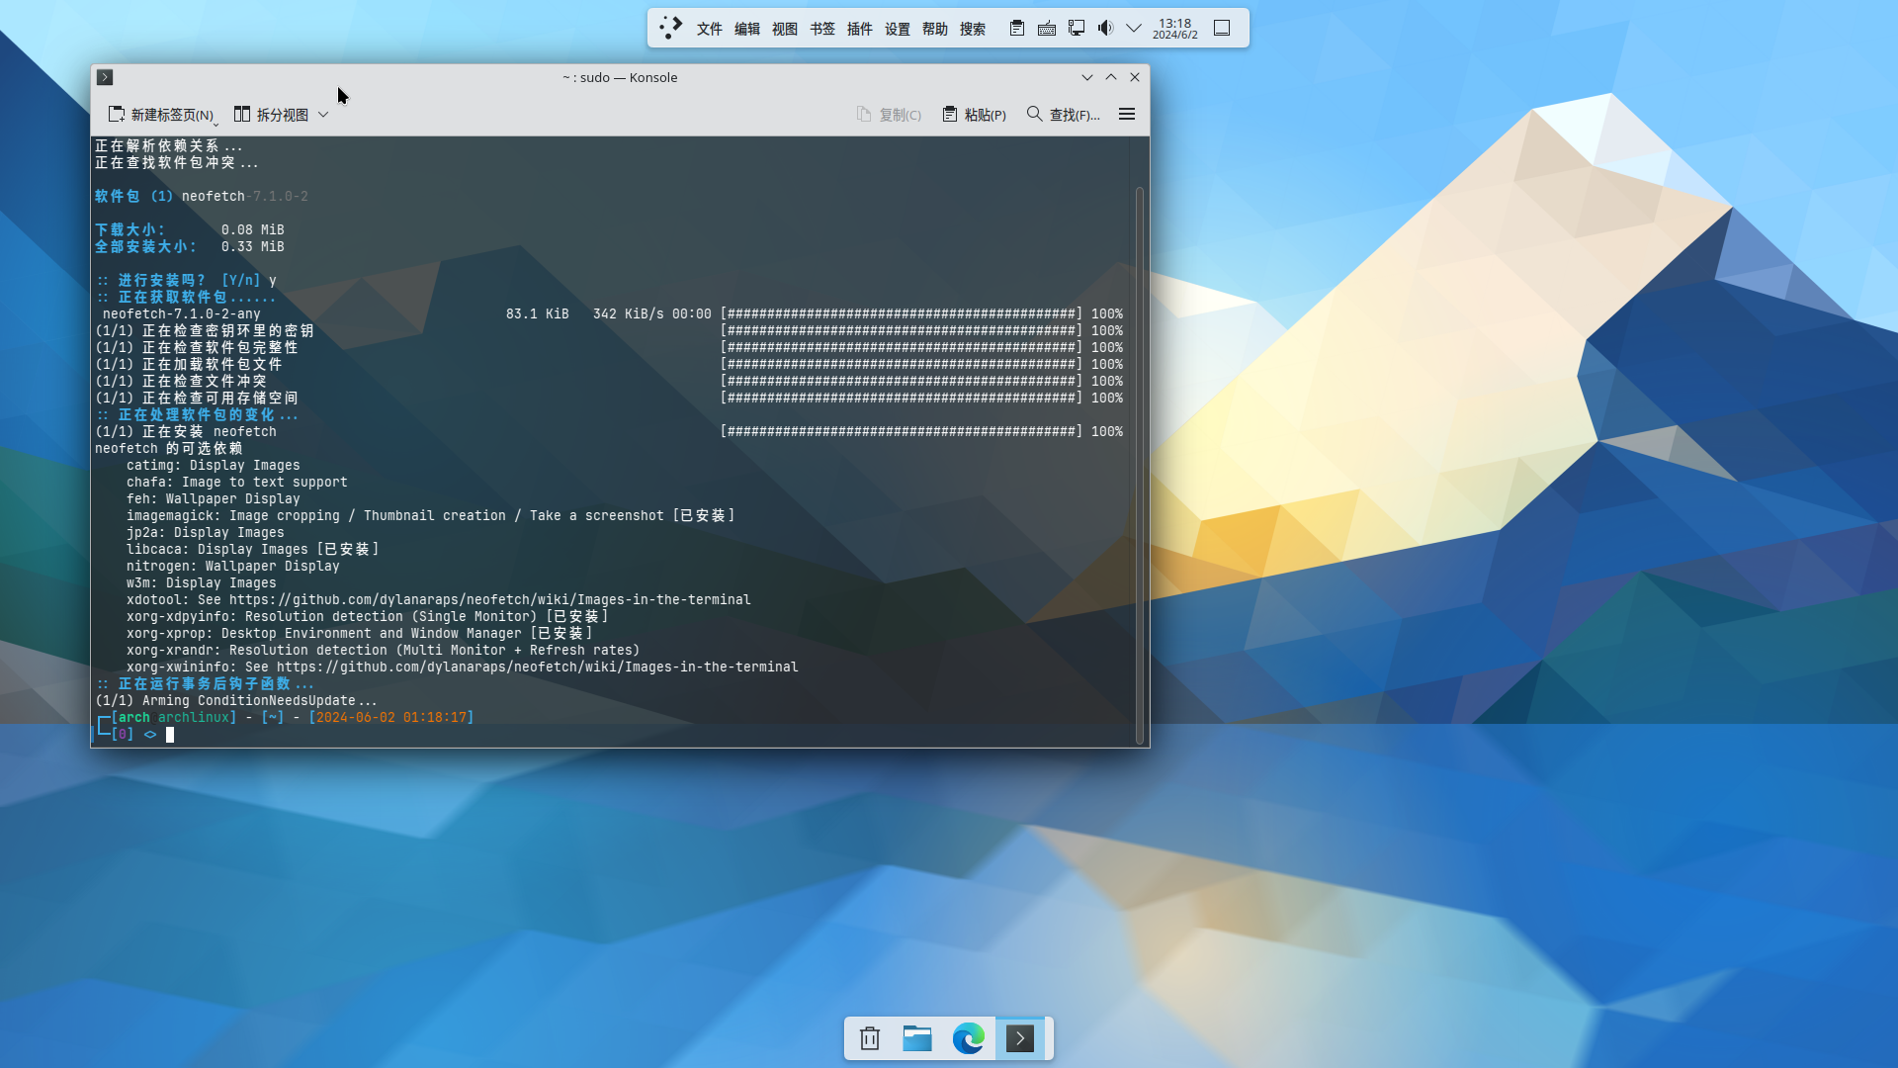Image resolution: width=1898 pixels, height=1068 pixels.
Task: Open Microsoft Edge from the dock
Action: [968, 1038]
